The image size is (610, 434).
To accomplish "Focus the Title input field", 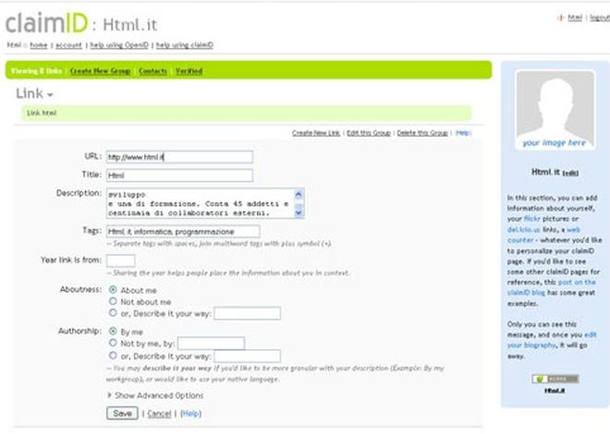I will (x=179, y=175).
